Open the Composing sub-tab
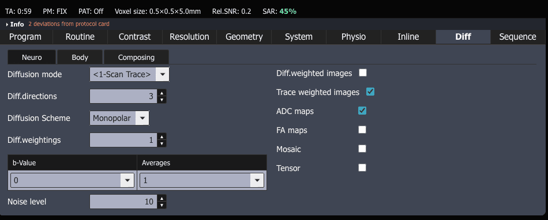 pyautogui.click(x=136, y=57)
